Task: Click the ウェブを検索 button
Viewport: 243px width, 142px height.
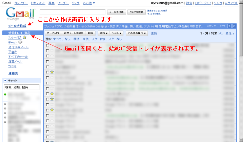Action: tap(136, 12)
